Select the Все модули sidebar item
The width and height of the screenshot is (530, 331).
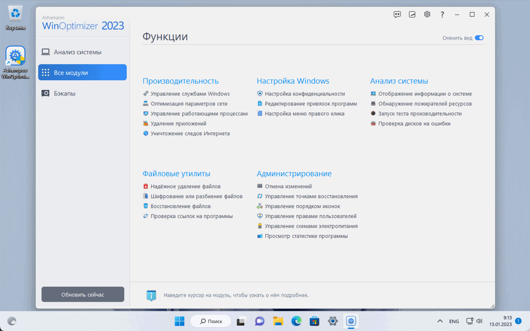82,72
